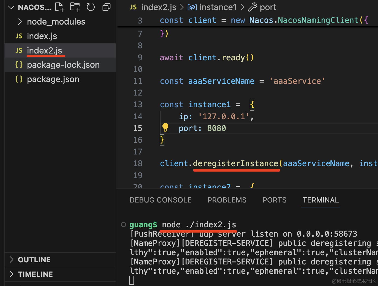Click the New Folder icon in explorer
This screenshot has width=378, height=286.
75,7
